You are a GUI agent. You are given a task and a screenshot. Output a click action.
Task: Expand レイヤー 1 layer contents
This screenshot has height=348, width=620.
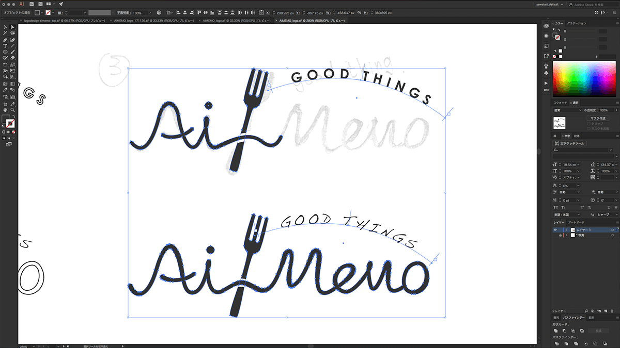coord(567,229)
